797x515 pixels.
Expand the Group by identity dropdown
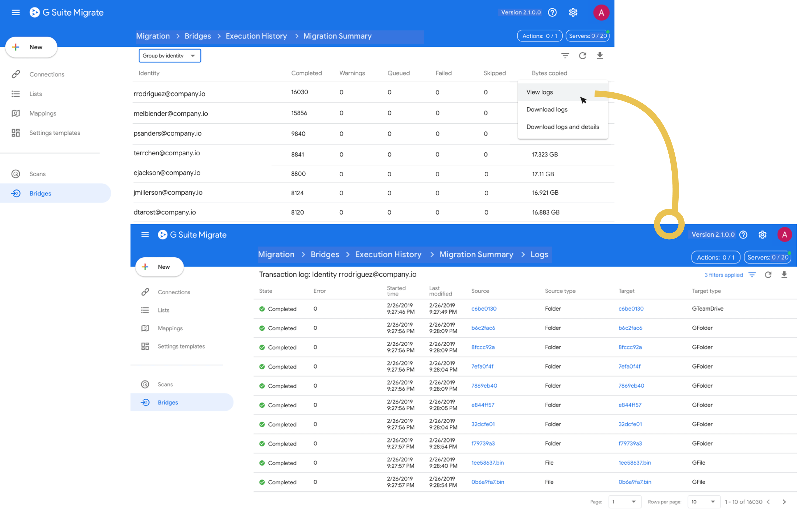click(x=169, y=56)
